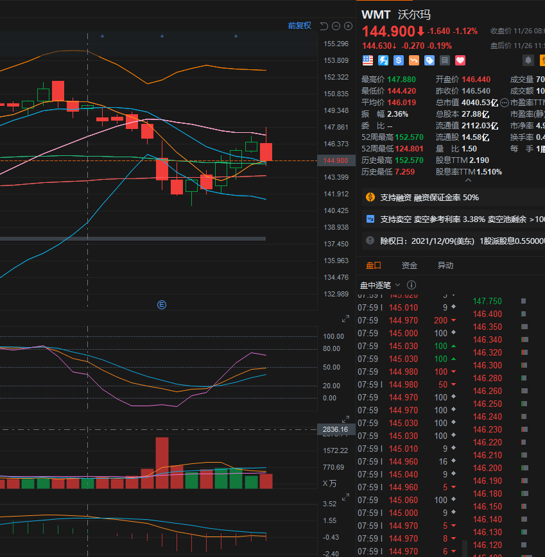
Task: Click the 52周最高 152.570 value
Action: click(x=409, y=137)
